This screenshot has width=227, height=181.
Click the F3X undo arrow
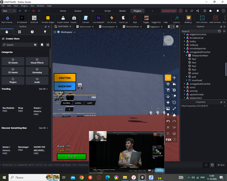[x=168, y=121]
